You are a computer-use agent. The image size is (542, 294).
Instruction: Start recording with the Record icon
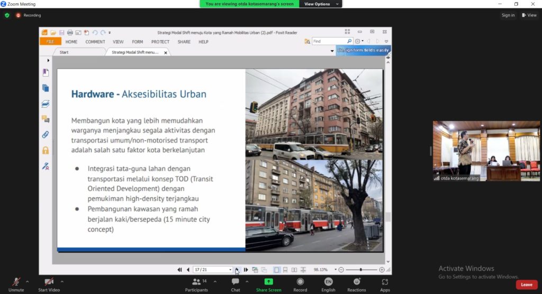click(300, 282)
